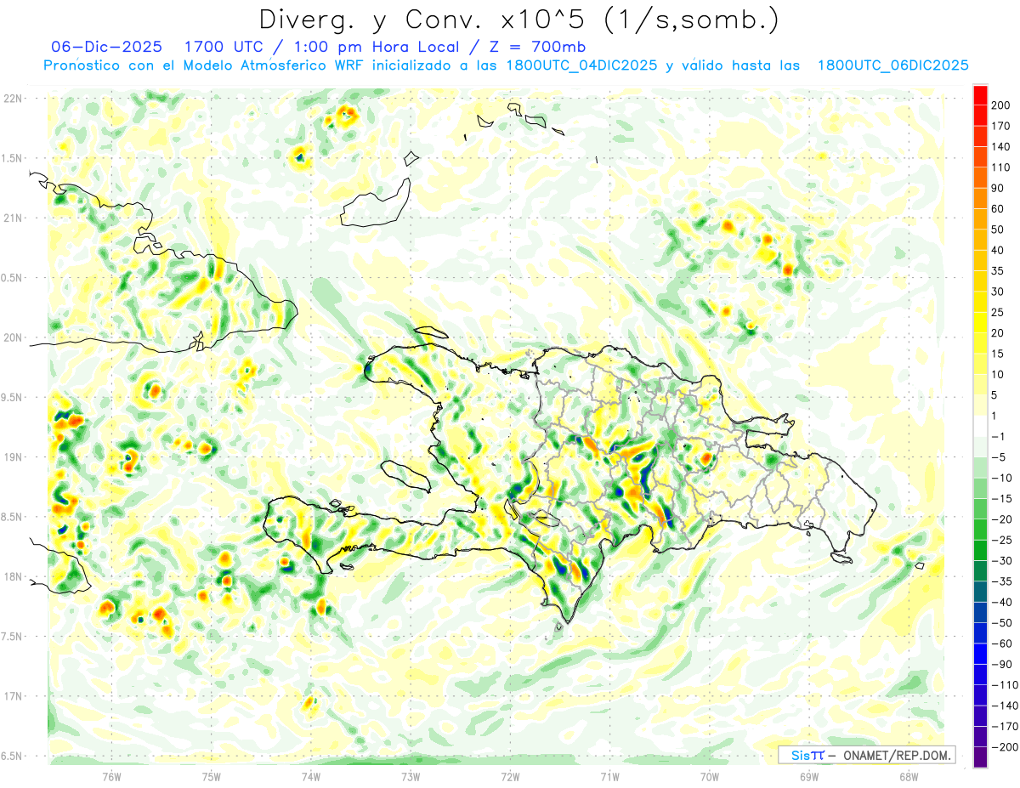Image resolution: width=1020 pixels, height=788 pixels.
Task: Click the '140' label on the color scale
Action: [1001, 147]
